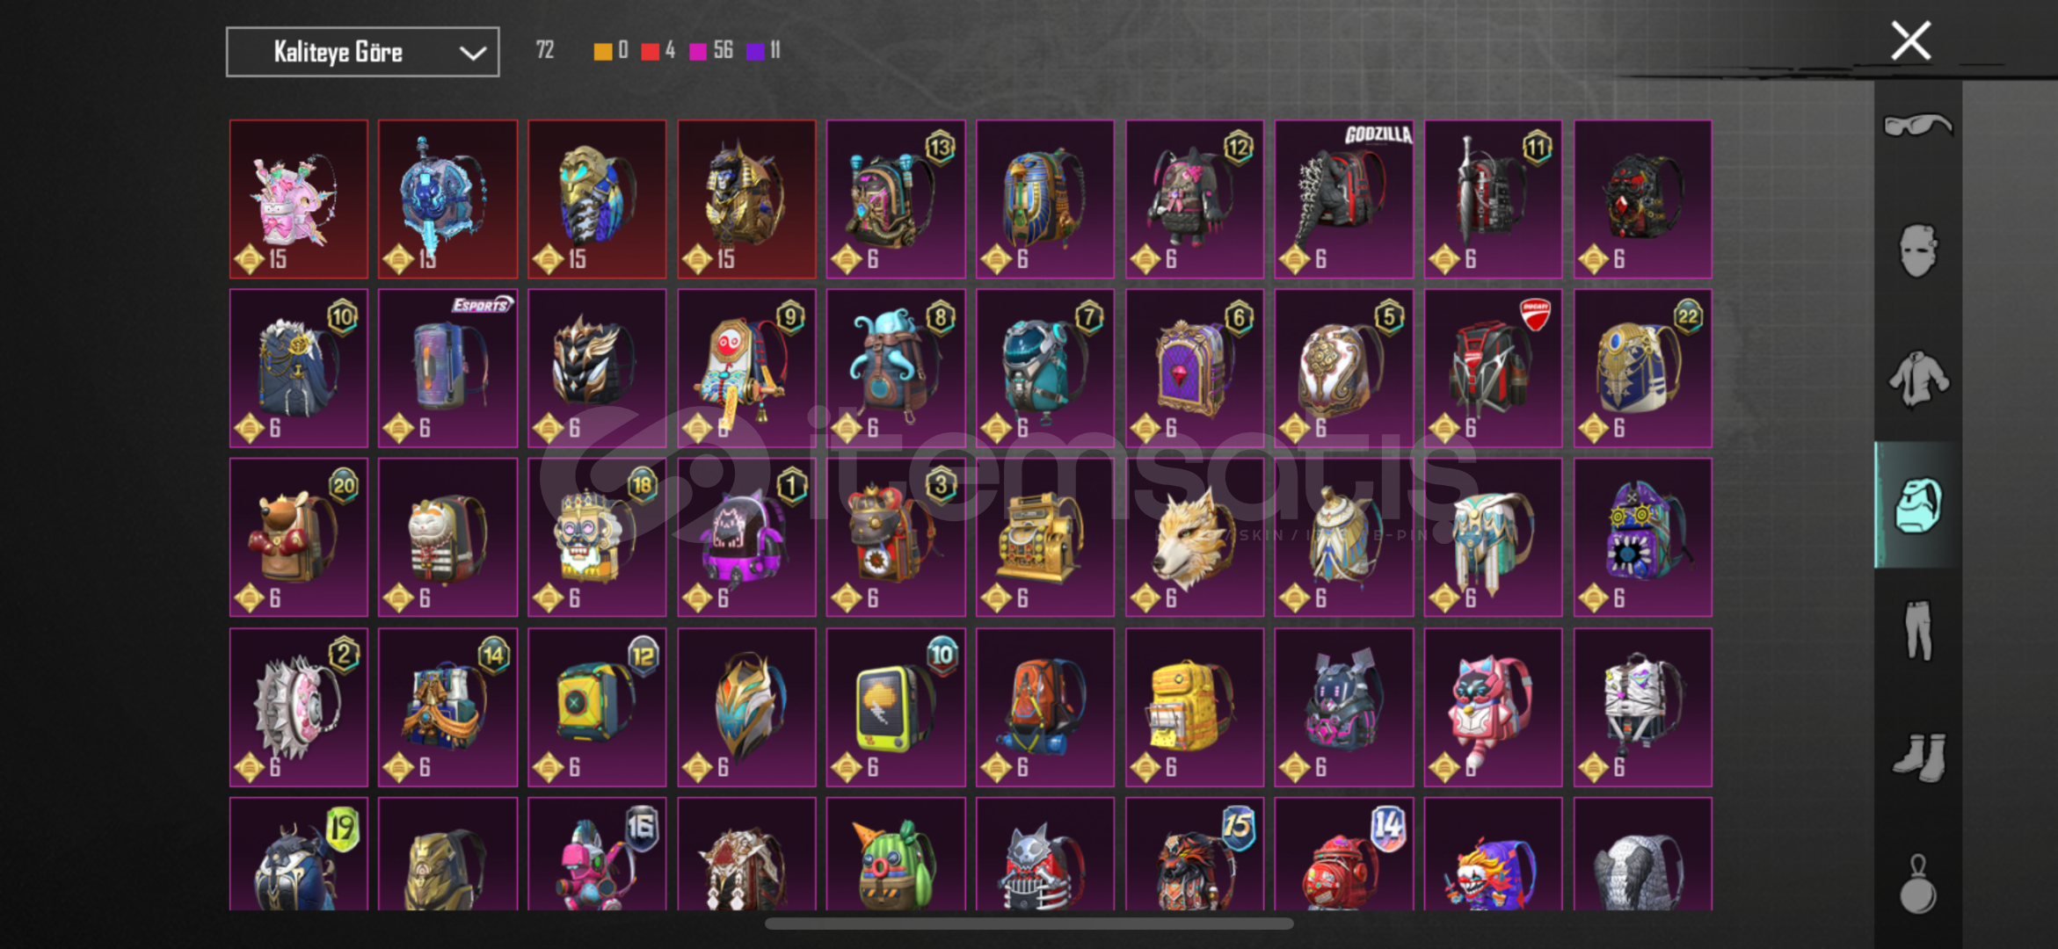Expand sort options via chevron arrow
Image resolution: width=2058 pixels, height=949 pixels.
click(x=473, y=53)
